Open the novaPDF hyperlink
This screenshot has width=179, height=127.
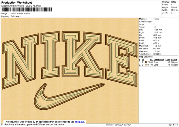pos(80,122)
